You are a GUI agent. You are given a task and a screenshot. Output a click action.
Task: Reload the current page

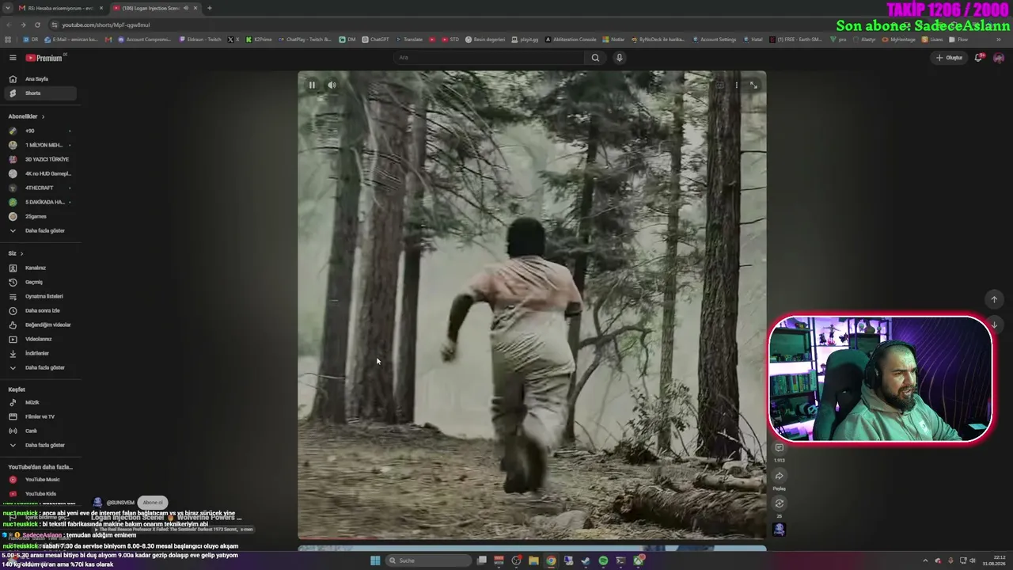(37, 25)
